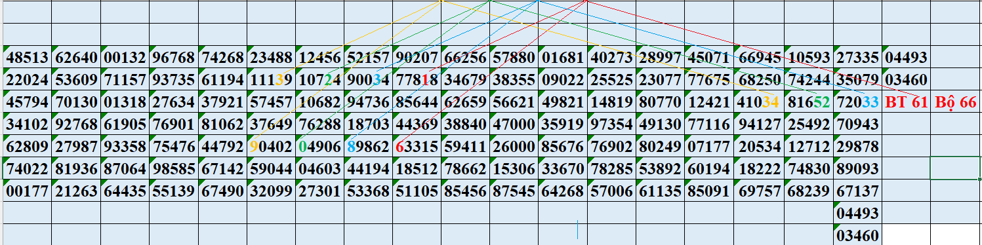982x245 pixels.
Task: Click cell showing 10724
Action: click(x=319, y=80)
